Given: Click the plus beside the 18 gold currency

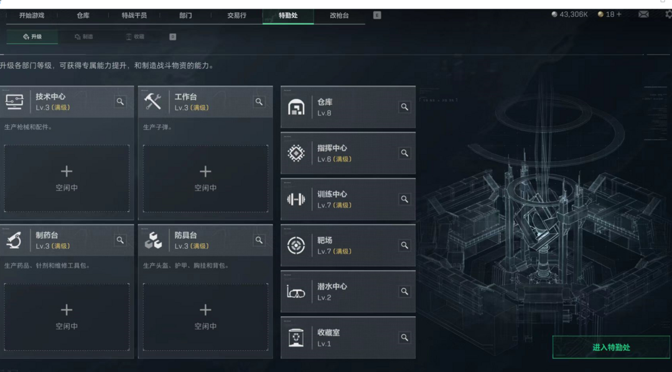Looking at the screenshot, I should pyautogui.click(x=619, y=14).
